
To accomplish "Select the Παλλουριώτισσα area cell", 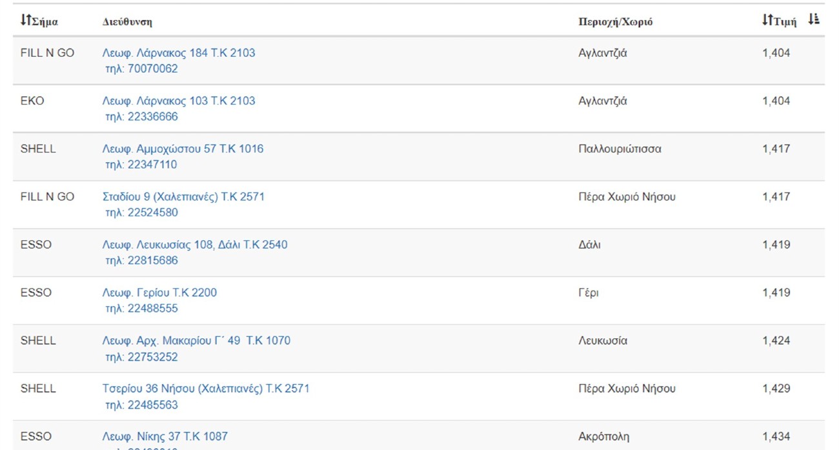I will coord(620,148).
